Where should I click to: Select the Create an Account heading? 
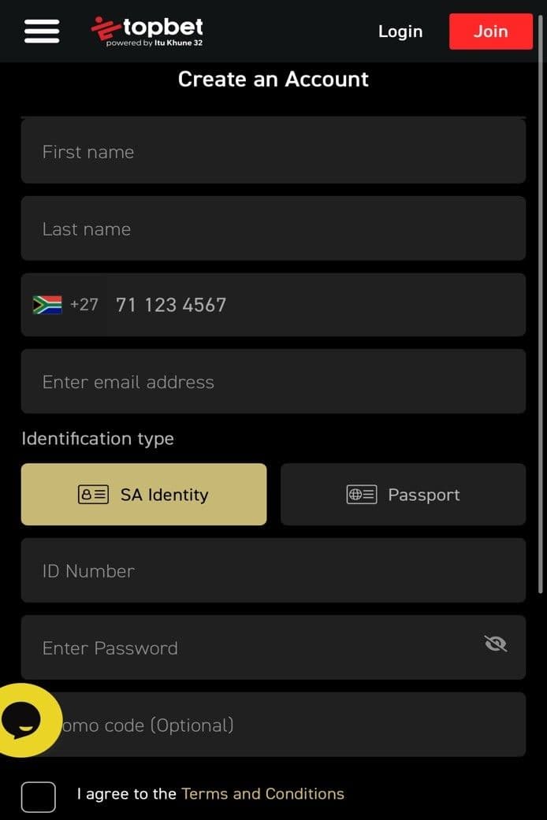tap(273, 80)
